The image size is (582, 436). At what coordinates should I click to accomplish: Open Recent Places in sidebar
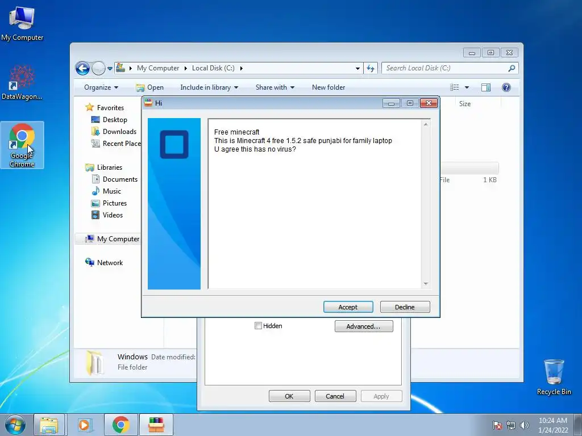pyautogui.click(x=116, y=144)
